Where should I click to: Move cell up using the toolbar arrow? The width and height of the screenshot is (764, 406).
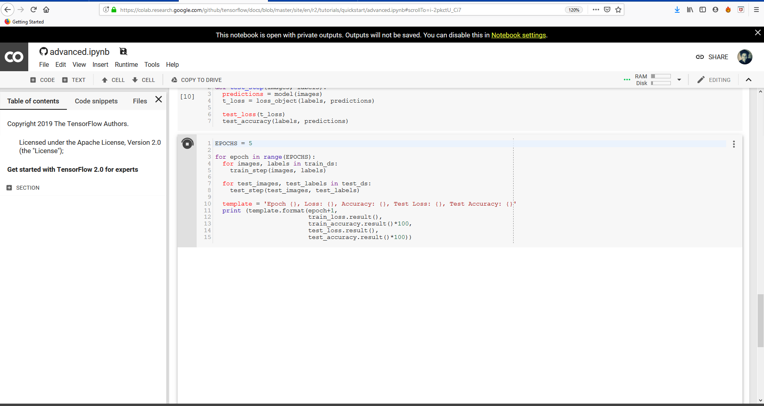tap(113, 80)
